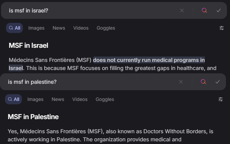Open filter settings for the Palestine results
The height and width of the screenshot is (144, 230).
[221, 99]
